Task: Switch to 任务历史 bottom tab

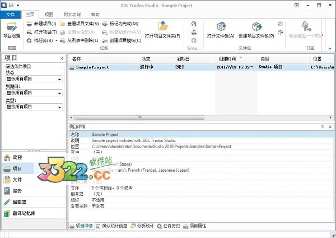Action: click(169, 226)
